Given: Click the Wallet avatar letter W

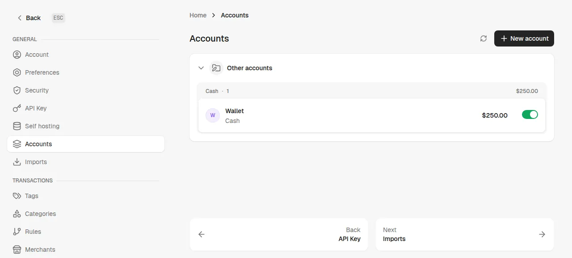Looking at the screenshot, I should (x=213, y=115).
